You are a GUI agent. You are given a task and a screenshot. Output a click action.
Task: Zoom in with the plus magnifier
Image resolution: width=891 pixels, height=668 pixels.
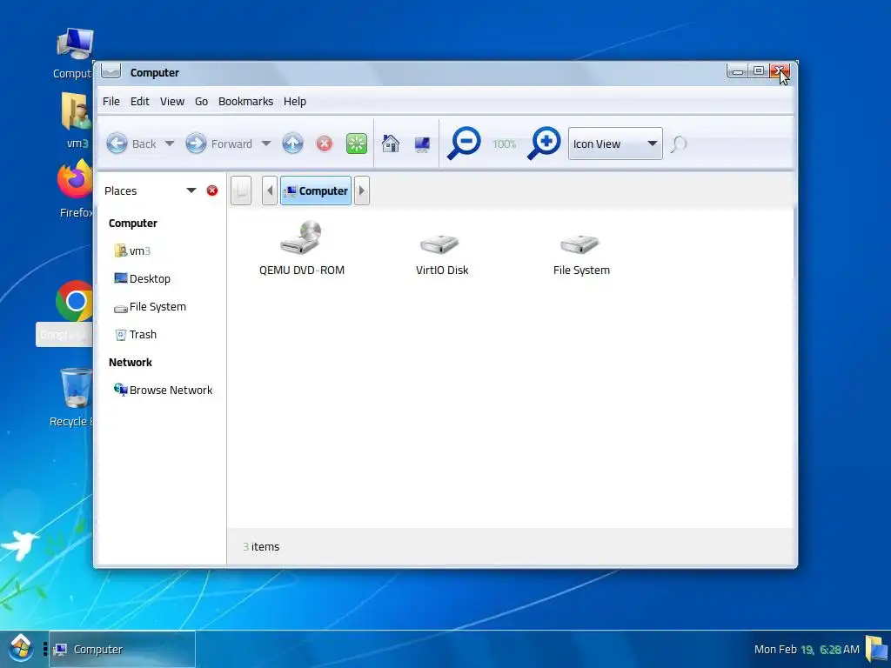544,144
